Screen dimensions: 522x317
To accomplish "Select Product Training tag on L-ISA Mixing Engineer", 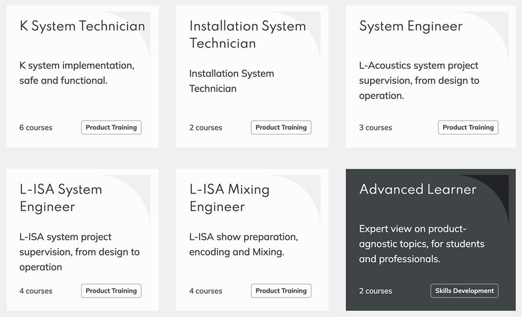I will coord(281,291).
